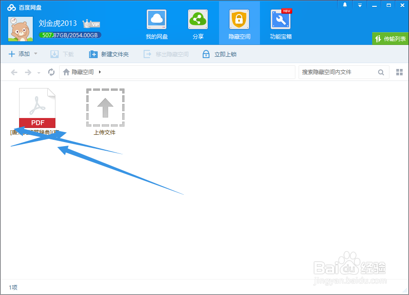Click the 1项 status bar text
Screen dimensions: 409x295
pos(13,287)
